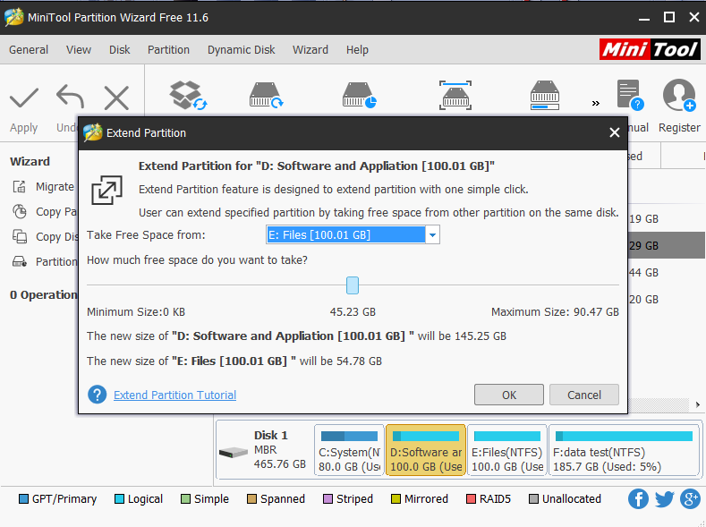Click the free space slider handle
706x527 pixels.
(352, 285)
